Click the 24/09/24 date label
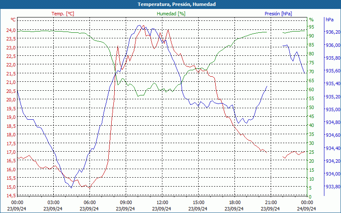 tap(306, 209)
